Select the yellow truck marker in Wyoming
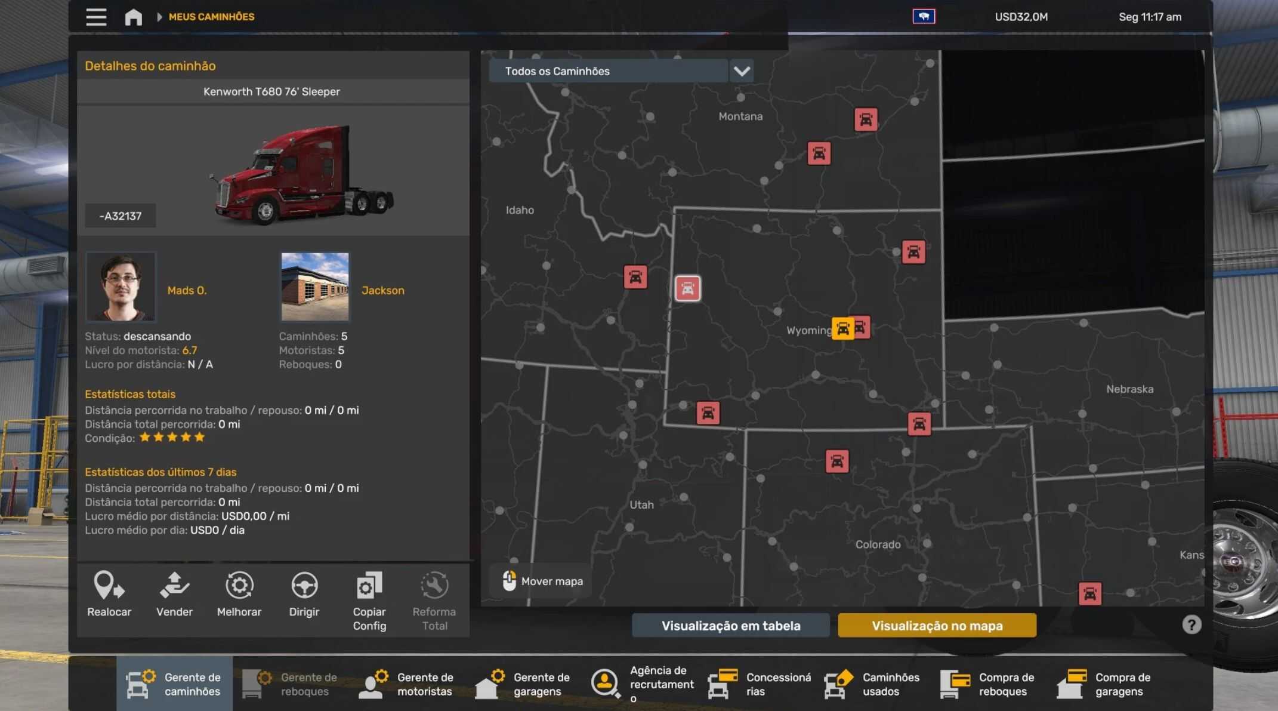 (x=842, y=328)
